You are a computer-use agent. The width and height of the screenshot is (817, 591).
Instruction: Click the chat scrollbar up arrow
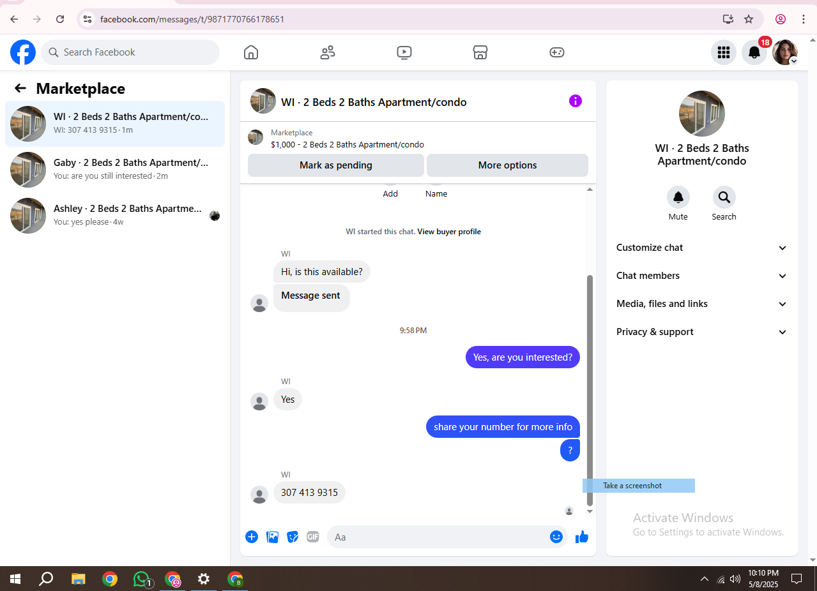pos(590,189)
